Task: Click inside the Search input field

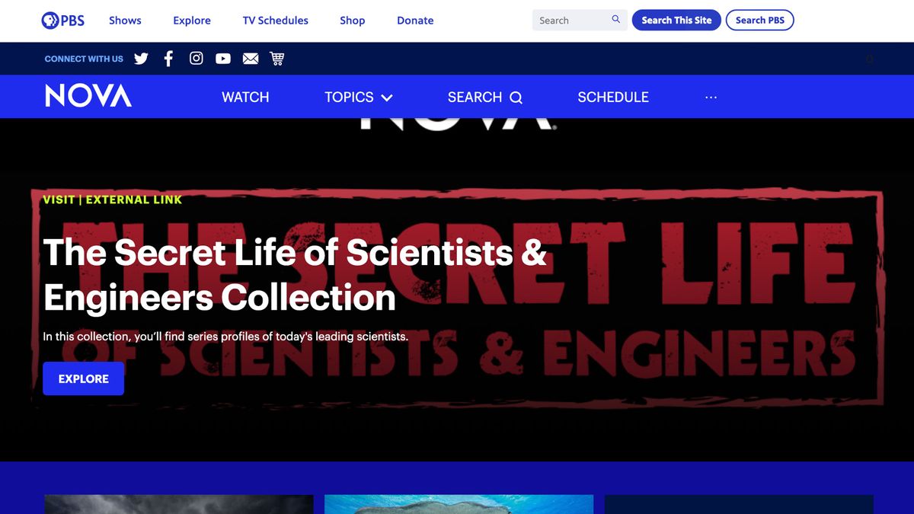Action: pos(571,20)
